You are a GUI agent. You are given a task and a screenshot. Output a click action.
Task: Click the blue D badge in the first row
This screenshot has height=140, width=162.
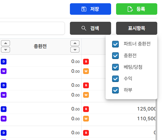(x=4, y=61)
